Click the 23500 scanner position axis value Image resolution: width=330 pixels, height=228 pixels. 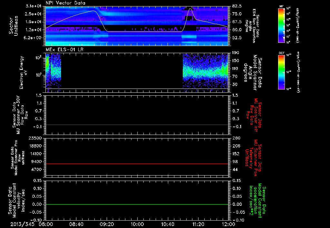[35, 138]
